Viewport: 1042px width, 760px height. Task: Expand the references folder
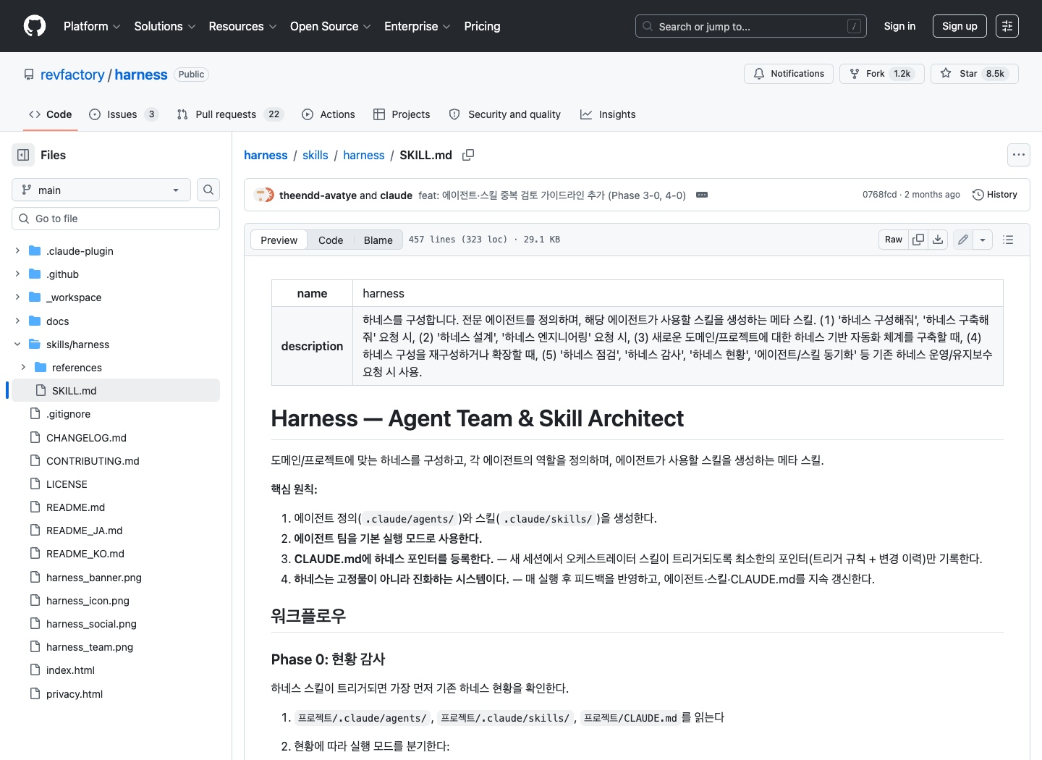pos(23,367)
